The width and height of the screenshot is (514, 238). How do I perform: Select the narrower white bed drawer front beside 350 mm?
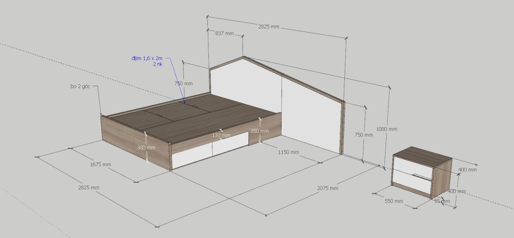(230, 144)
